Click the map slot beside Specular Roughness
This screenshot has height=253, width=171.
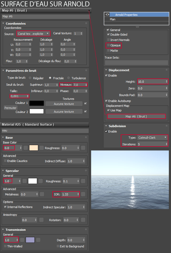point(83,181)
